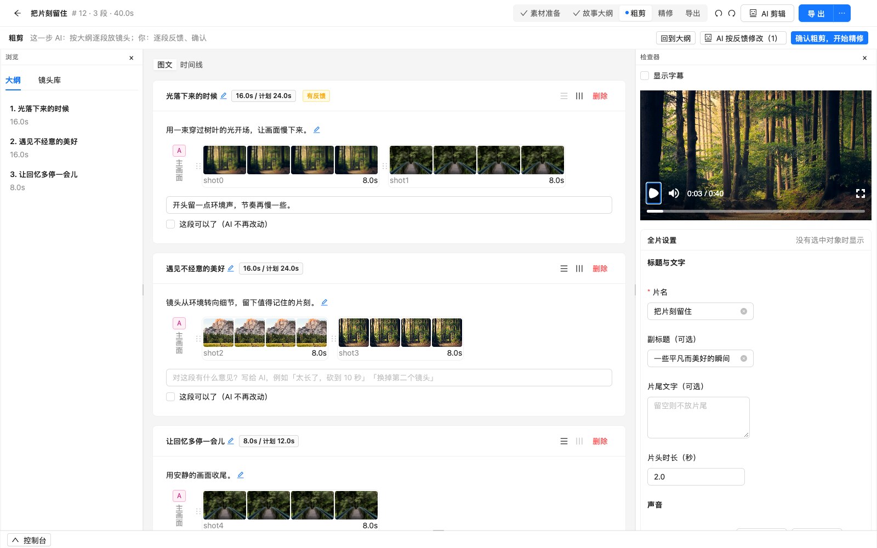Clear the 副标题 field with the x icon
This screenshot has width=877, height=548.
744,358
